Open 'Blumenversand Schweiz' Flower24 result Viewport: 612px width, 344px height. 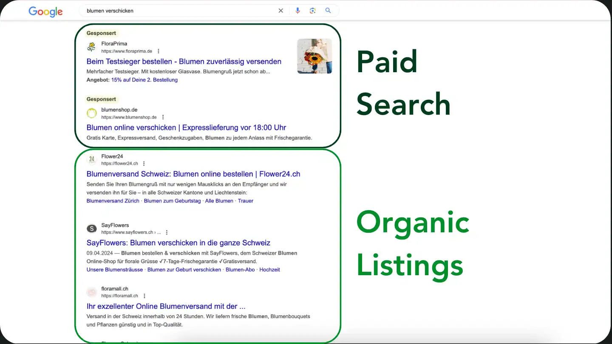click(193, 174)
